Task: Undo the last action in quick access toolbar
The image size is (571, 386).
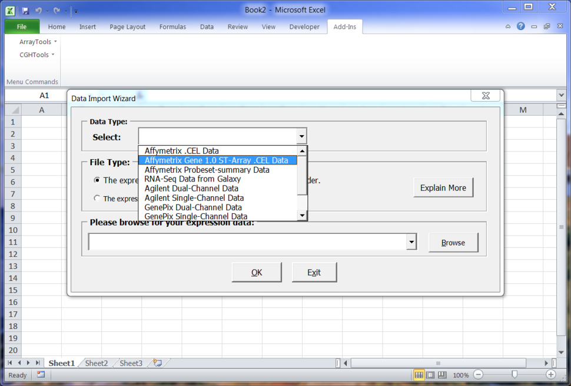Action: tap(38, 11)
